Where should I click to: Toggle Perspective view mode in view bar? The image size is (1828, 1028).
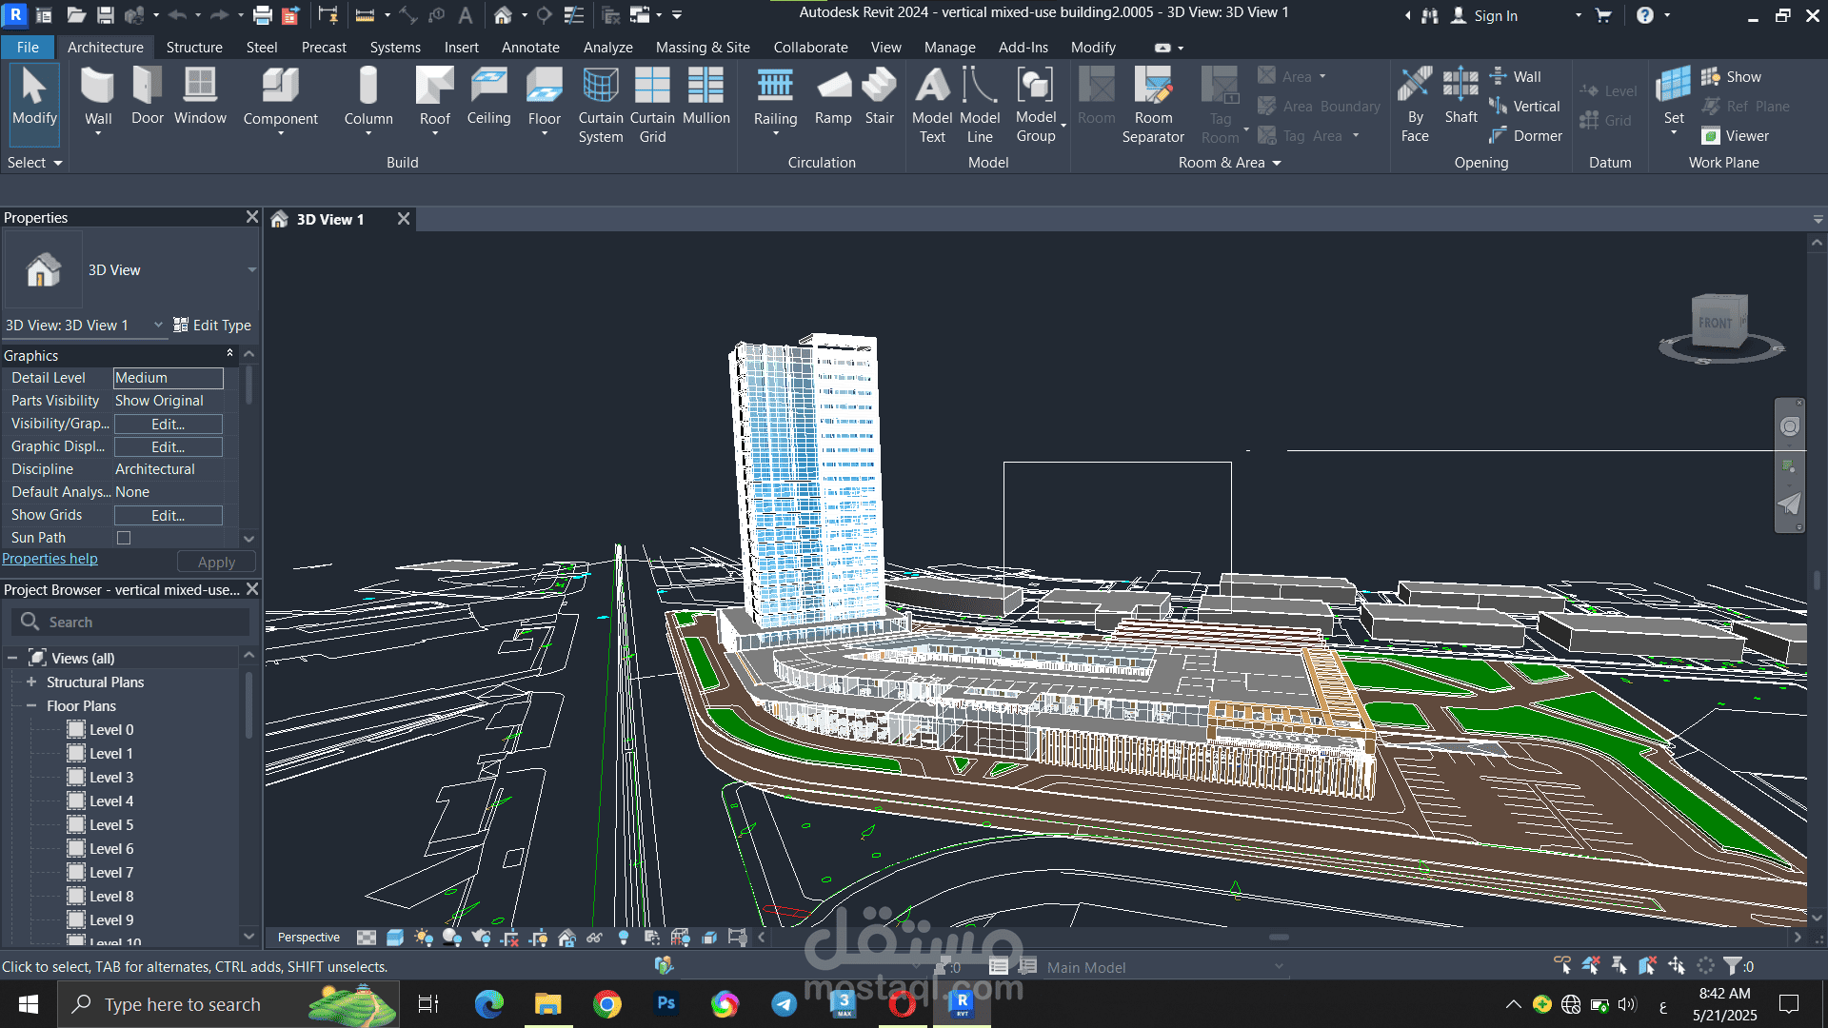[308, 938]
